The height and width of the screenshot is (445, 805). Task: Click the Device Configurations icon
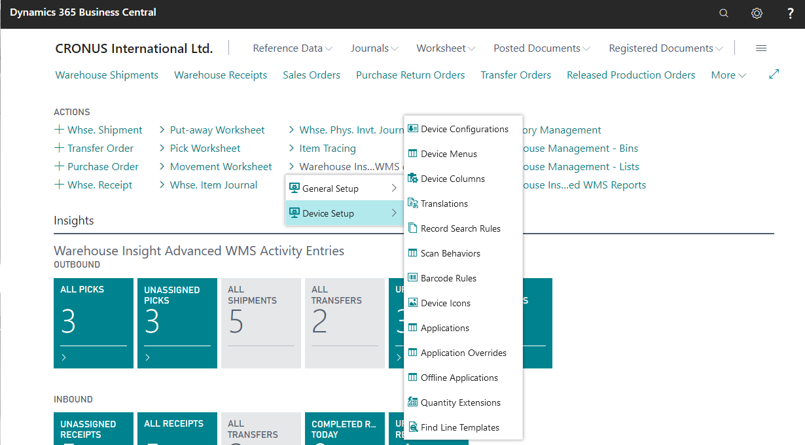pyautogui.click(x=413, y=129)
